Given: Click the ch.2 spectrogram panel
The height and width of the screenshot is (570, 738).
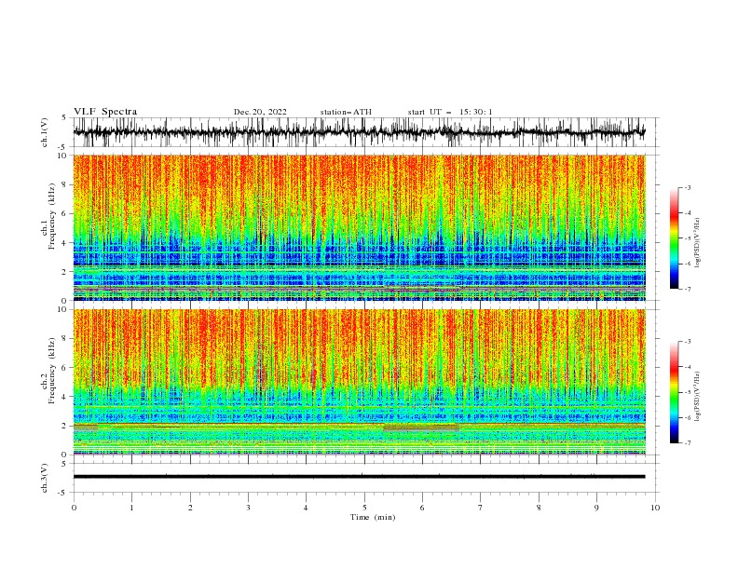Looking at the screenshot, I should (x=359, y=382).
